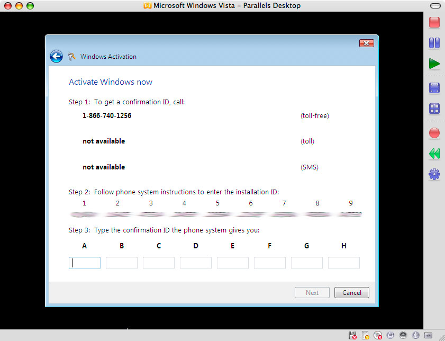Image resolution: width=445 pixels, height=341 pixels.
Task: Click the yellow minimize button of Parallels window
Action: pos(19,6)
